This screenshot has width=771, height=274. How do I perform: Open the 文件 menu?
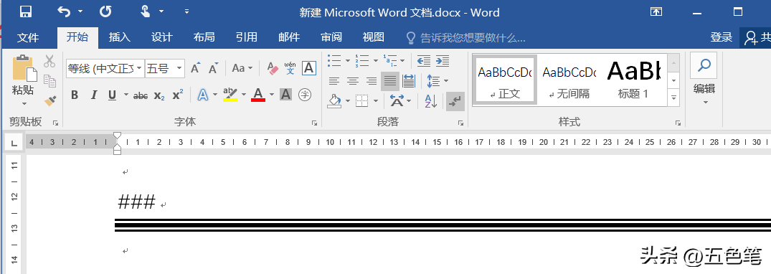tap(28, 37)
